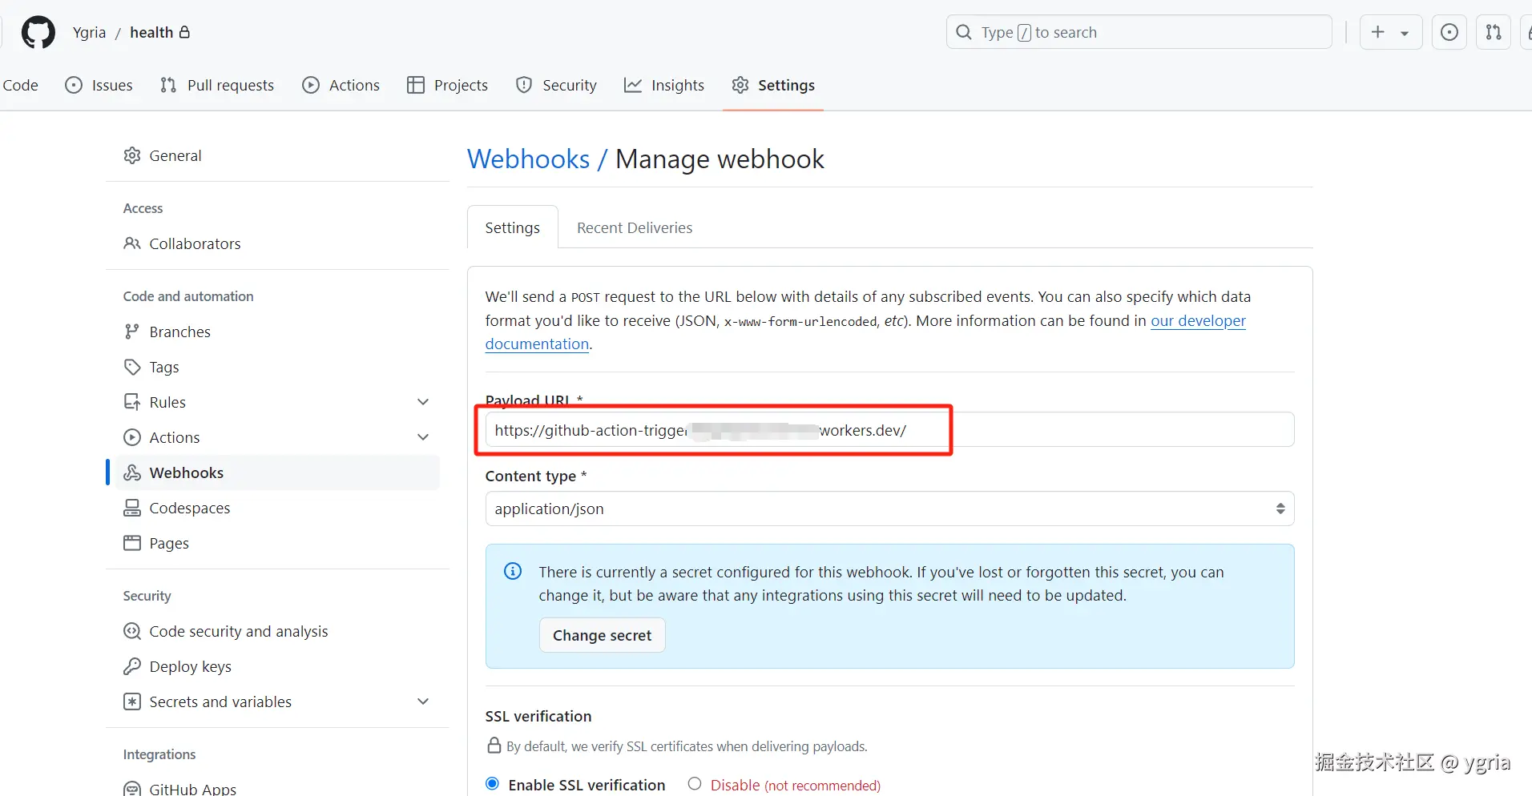Image resolution: width=1532 pixels, height=796 pixels.
Task: Select Enable SSL verification radio button
Action: [493, 784]
